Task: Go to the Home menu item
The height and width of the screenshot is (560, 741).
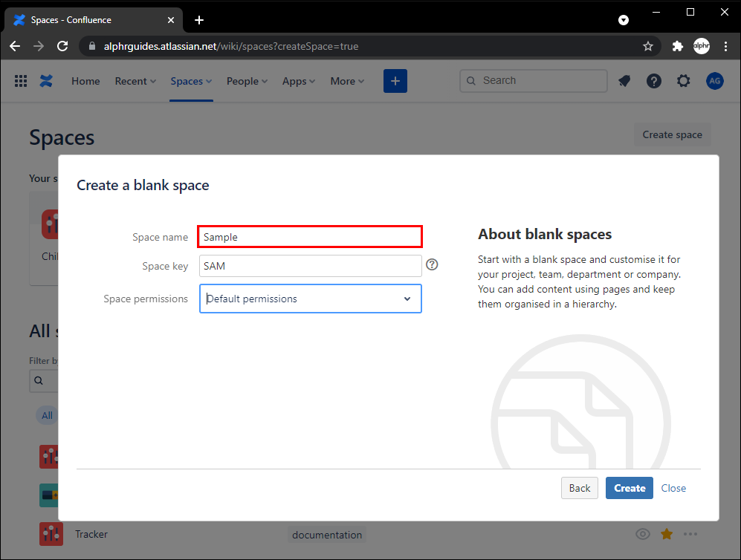Action: coord(85,81)
